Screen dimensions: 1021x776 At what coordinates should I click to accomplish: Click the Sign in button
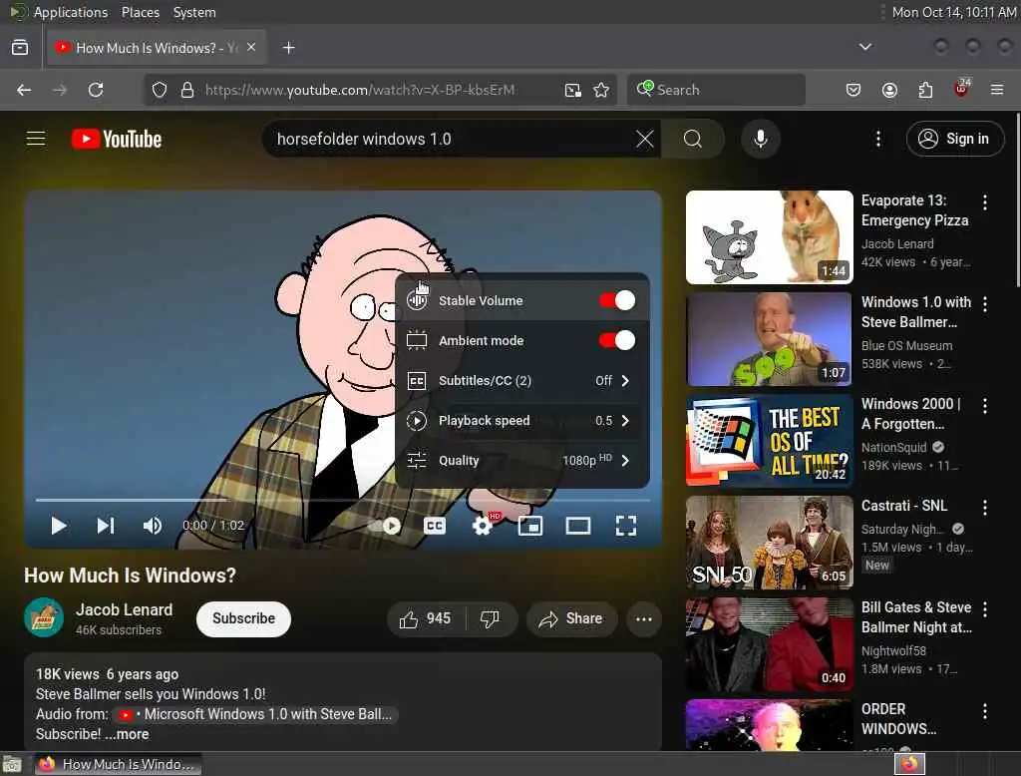click(954, 139)
